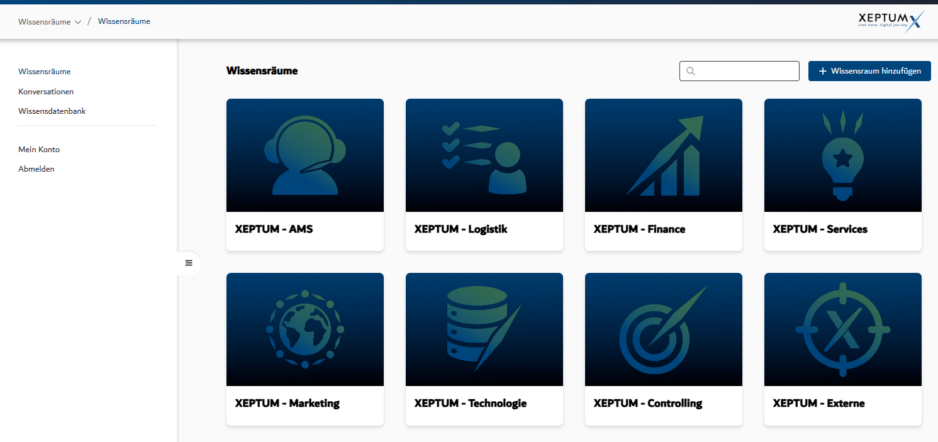Click the crosshair X icon on Externe card
Image resolution: width=938 pixels, height=442 pixels.
point(843,329)
